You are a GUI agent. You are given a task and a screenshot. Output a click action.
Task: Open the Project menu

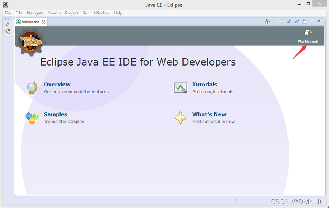[x=72, y=13]
